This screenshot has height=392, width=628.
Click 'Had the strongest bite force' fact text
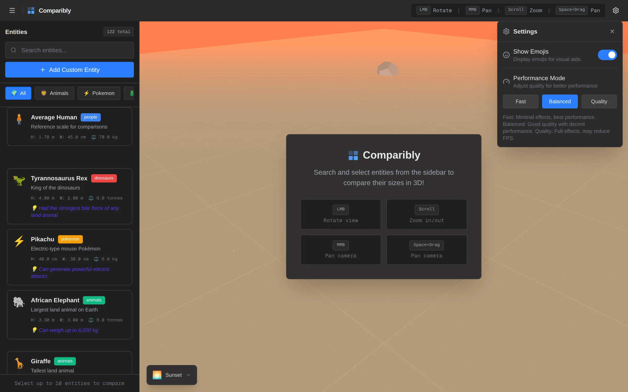click(75, 212)
